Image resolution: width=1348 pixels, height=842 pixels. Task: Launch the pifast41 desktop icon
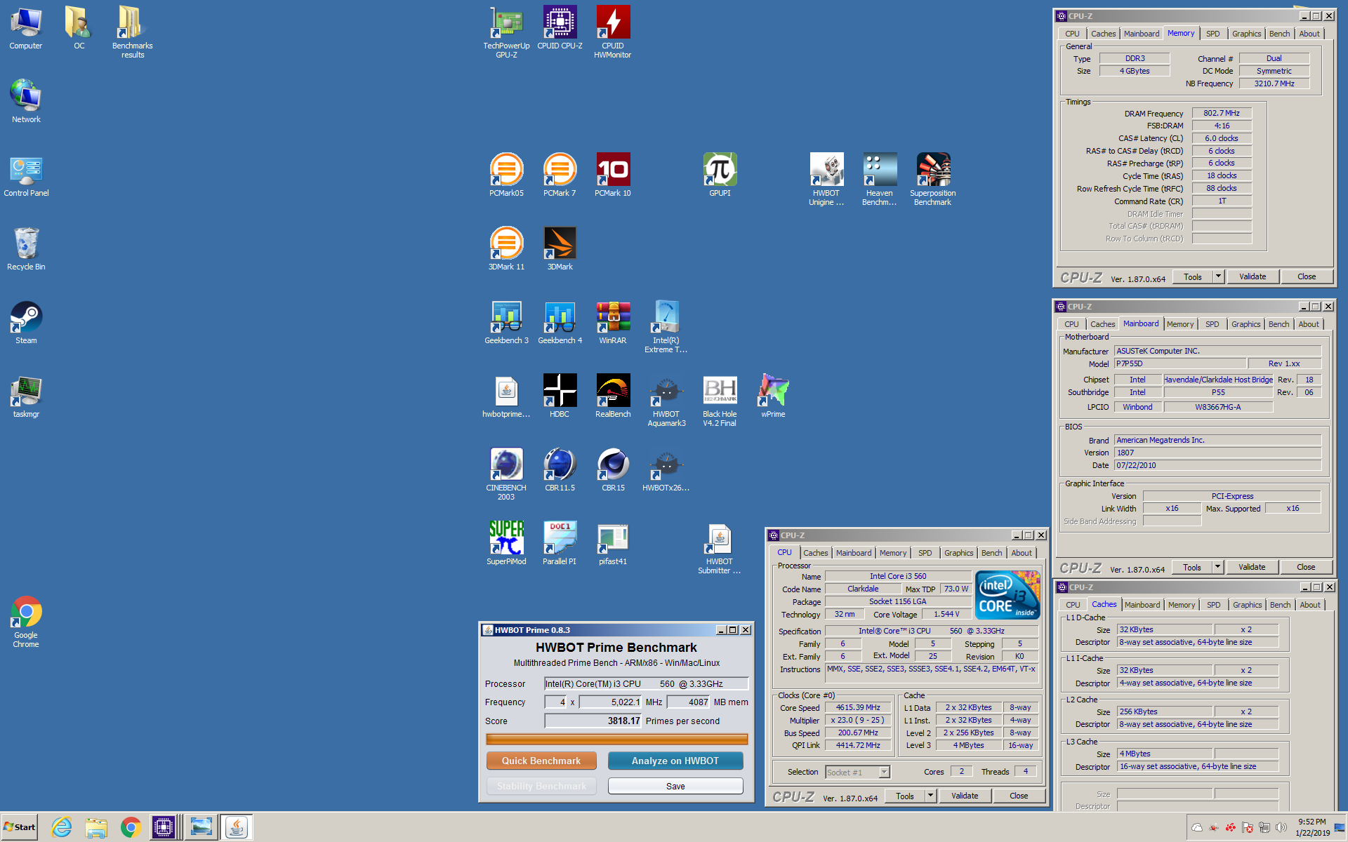coord(613,544)
